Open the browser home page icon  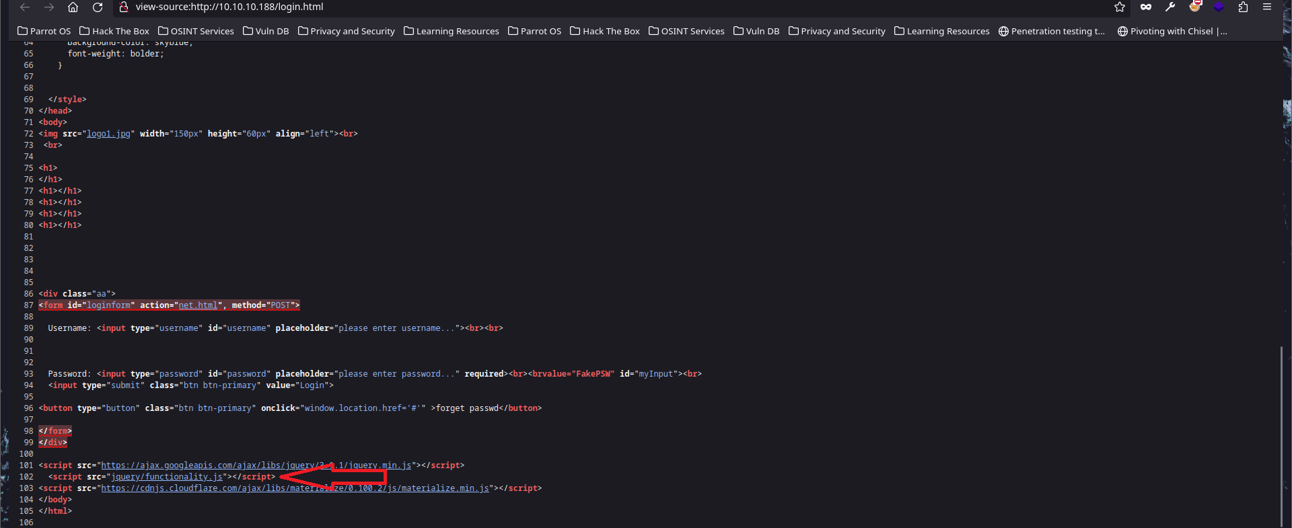[73, 7]
